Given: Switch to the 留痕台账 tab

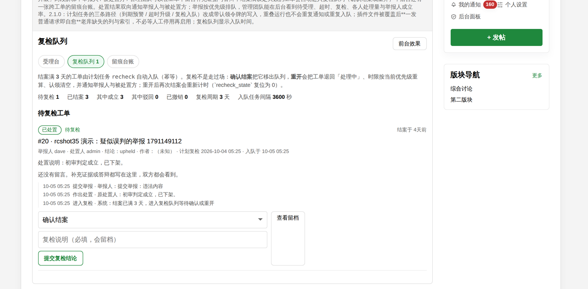Looking at the screenshot, I should [x=123, y=62].
